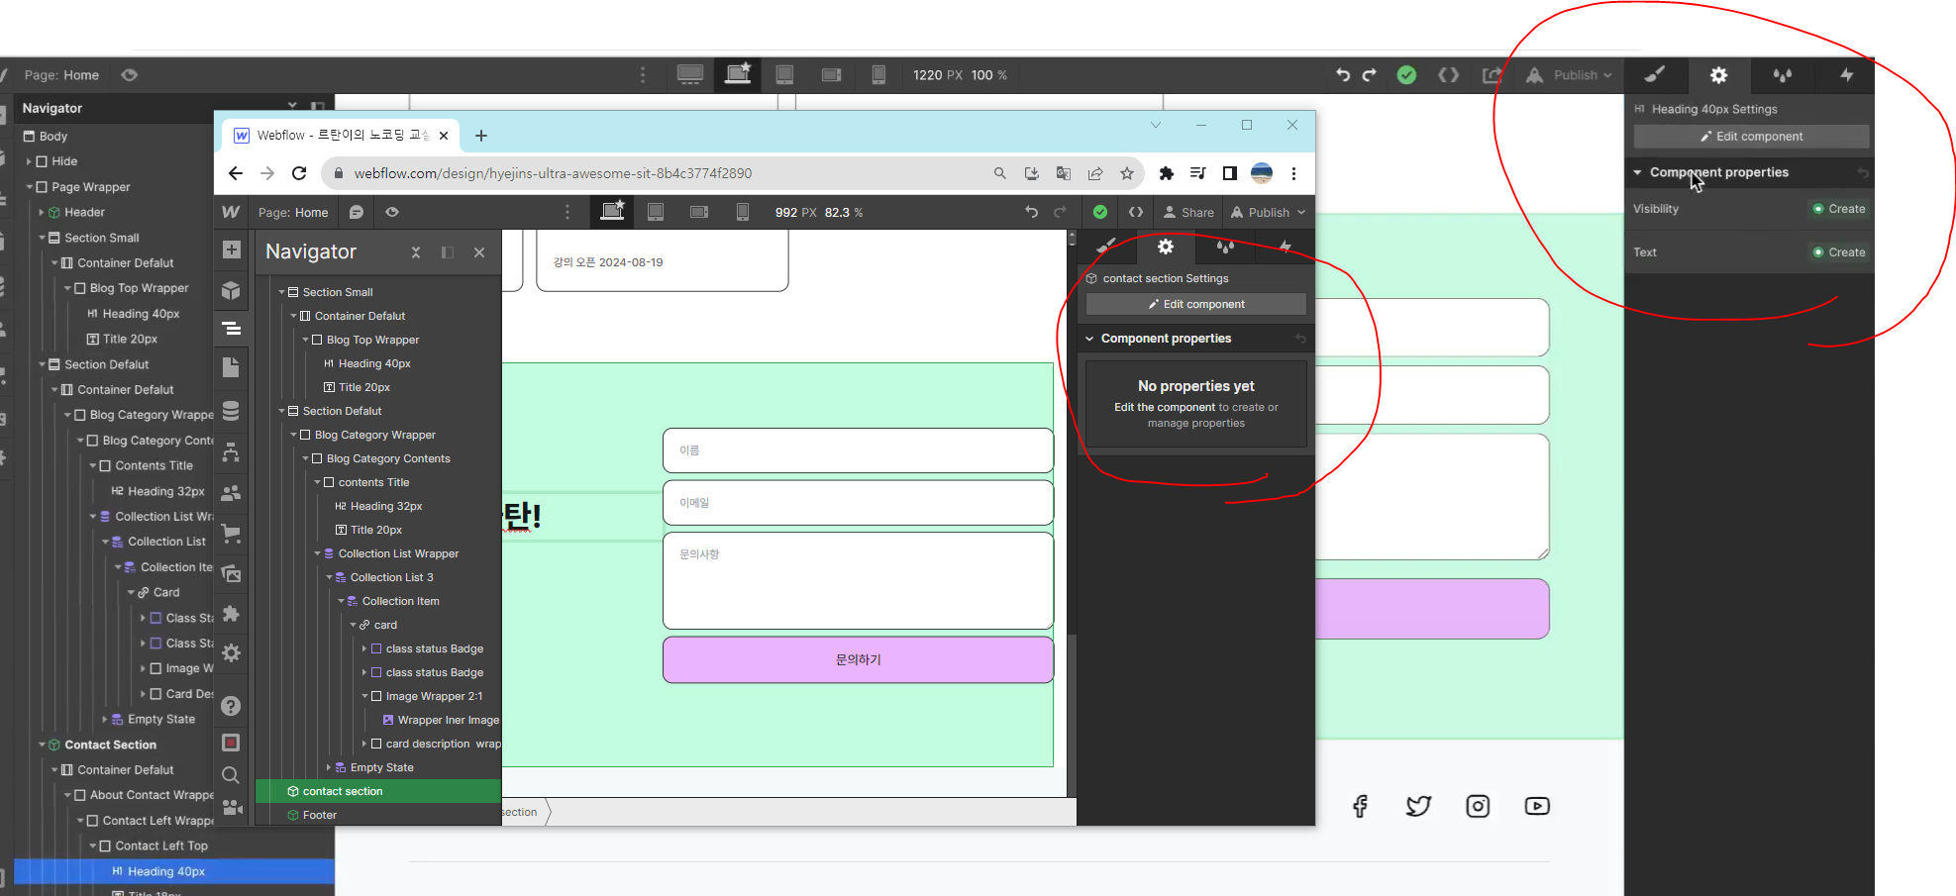This screenshot has width=1956, height=896.
Task: Click the Webflow W logo menu
Action: pyautogui.click(x=231, y=212)
